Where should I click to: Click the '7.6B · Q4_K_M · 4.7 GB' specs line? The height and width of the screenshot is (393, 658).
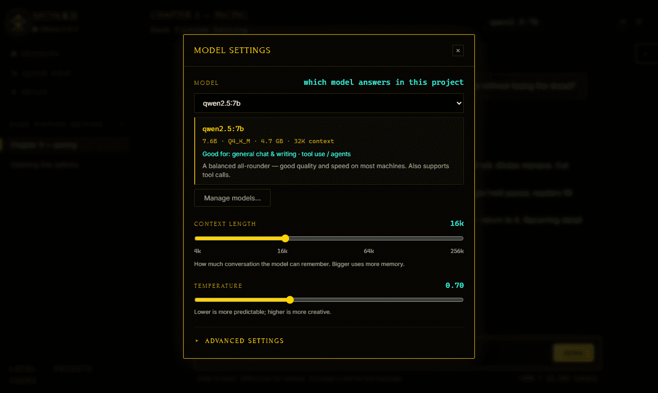[268, 141]
